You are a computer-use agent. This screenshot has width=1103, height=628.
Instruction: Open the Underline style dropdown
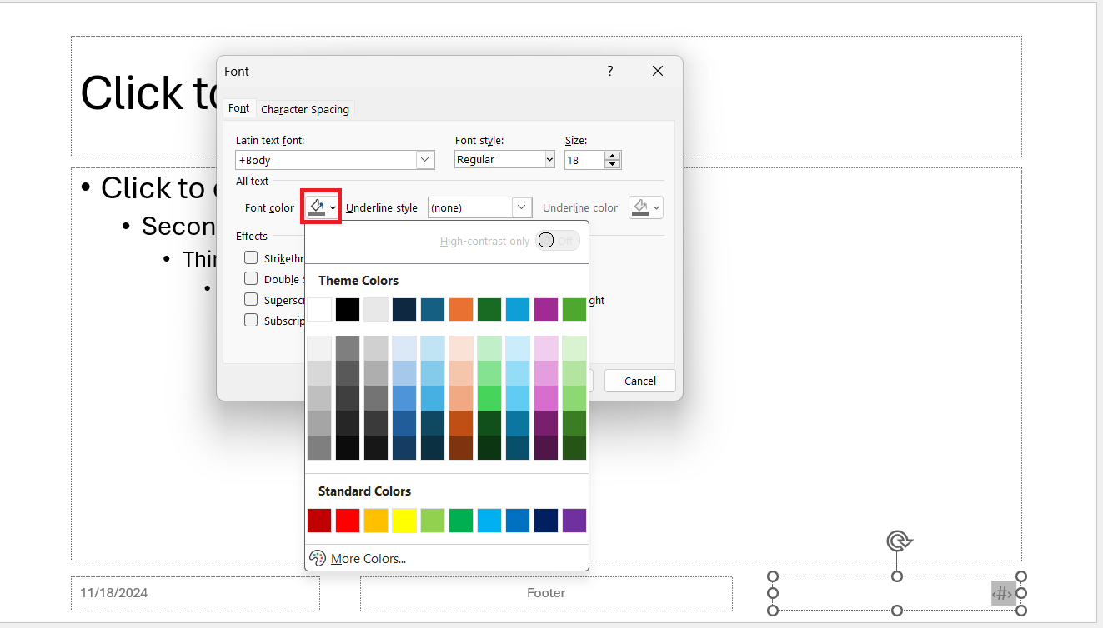(523, 207)
